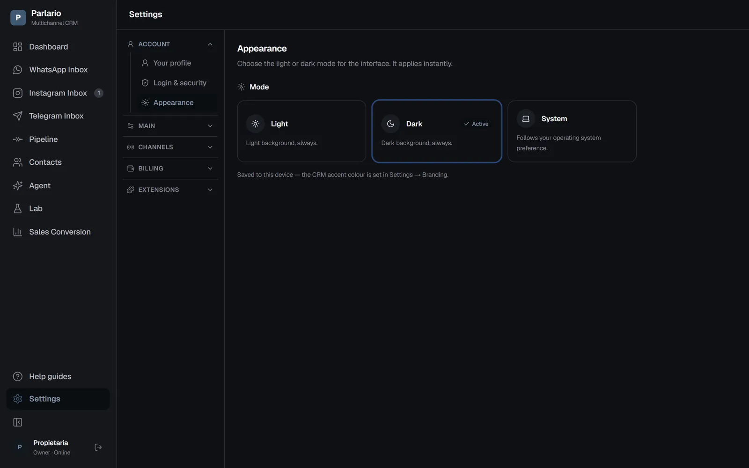The height and width of the screenshot is (468, 749).
Task: Click the Settings gear icon
Action: coord(18,399)
